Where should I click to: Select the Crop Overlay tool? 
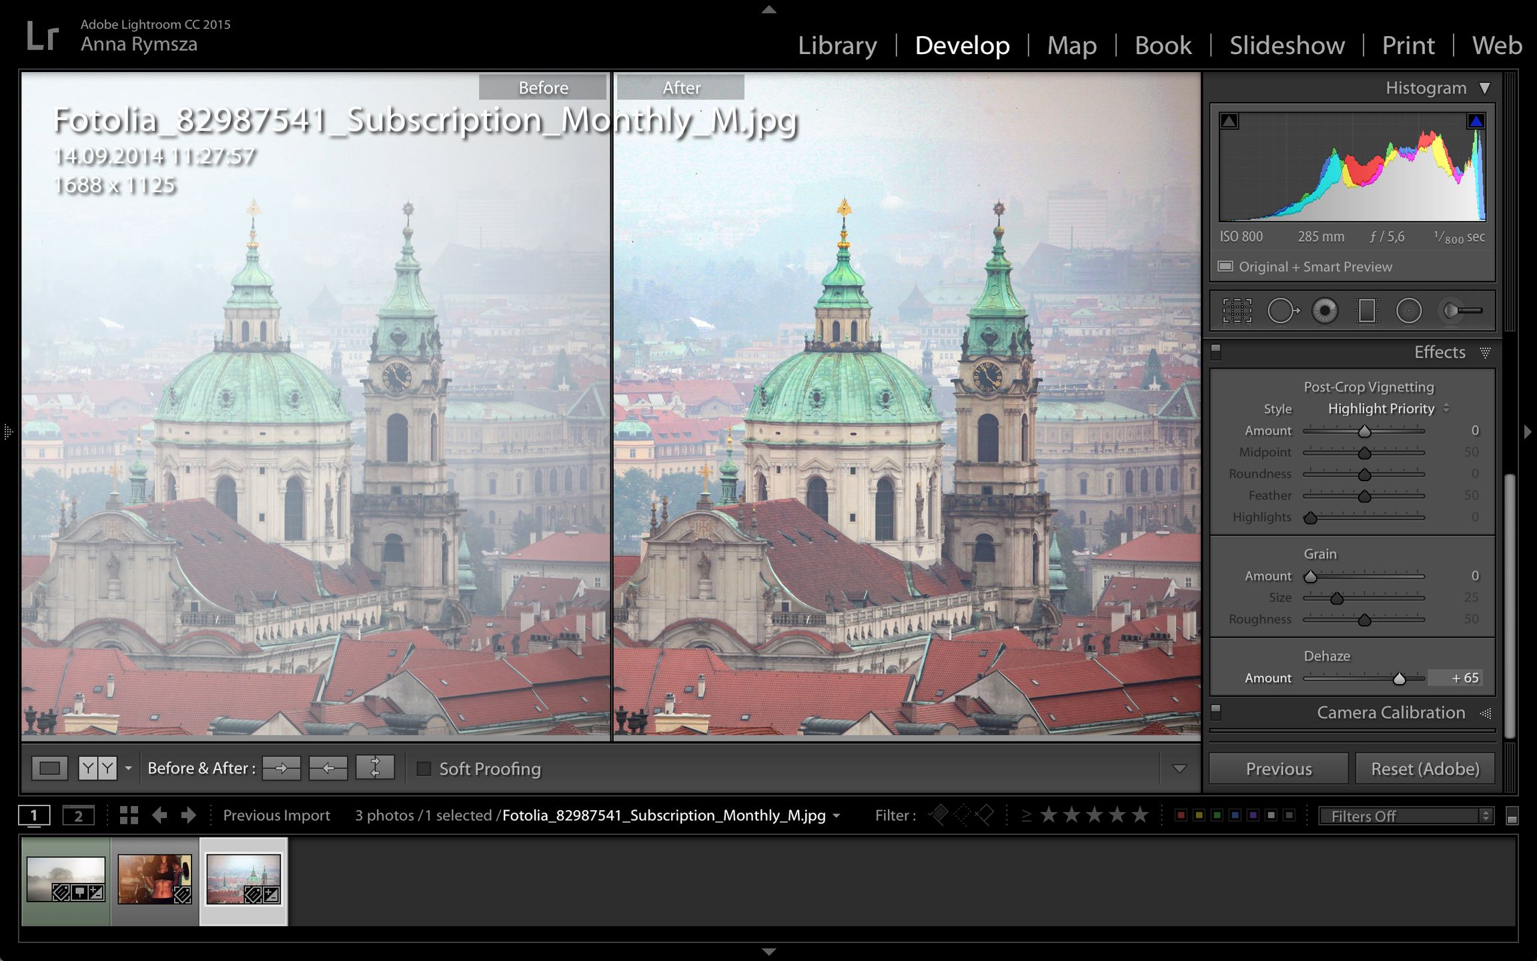click(1237, 311)
